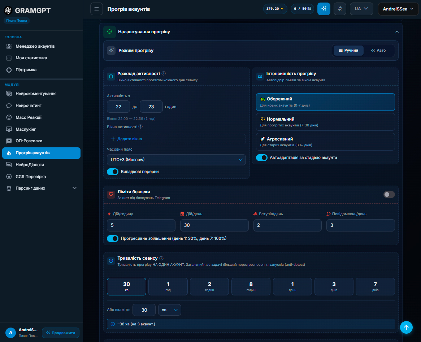Click the help icon next to Вікна активності

click(x=140, y=127)
